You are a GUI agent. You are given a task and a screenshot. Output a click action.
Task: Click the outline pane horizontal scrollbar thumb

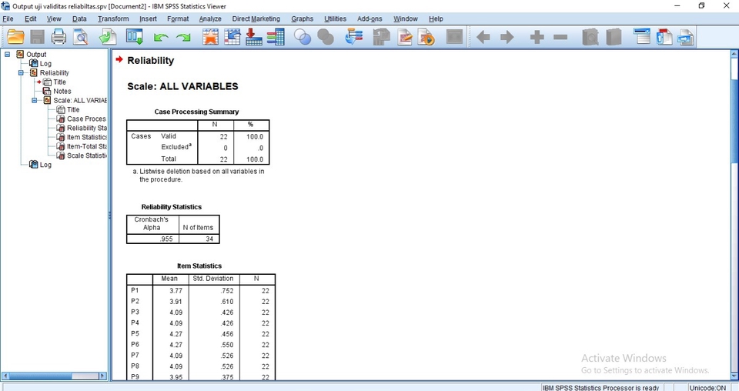point(41,376)
